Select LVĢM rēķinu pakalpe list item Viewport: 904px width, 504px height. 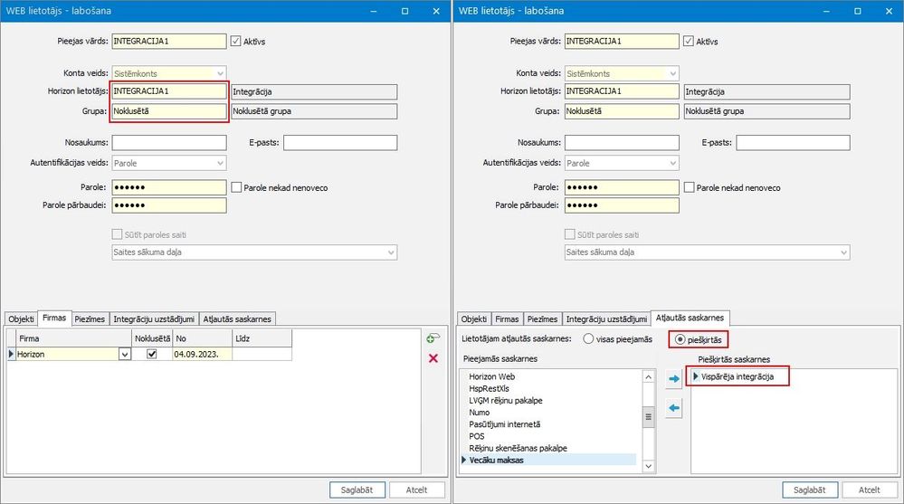pos(506,400)
